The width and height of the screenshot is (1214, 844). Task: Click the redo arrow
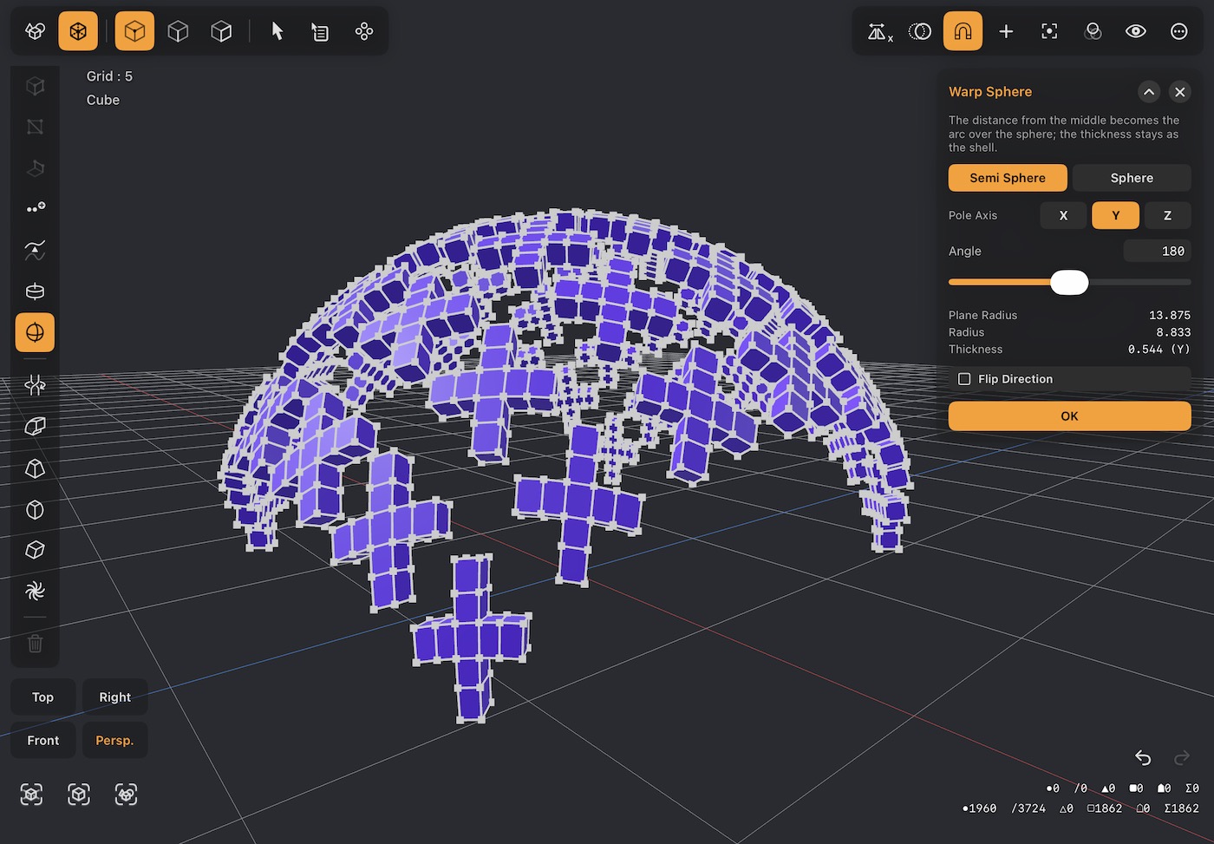point(1182,757)
